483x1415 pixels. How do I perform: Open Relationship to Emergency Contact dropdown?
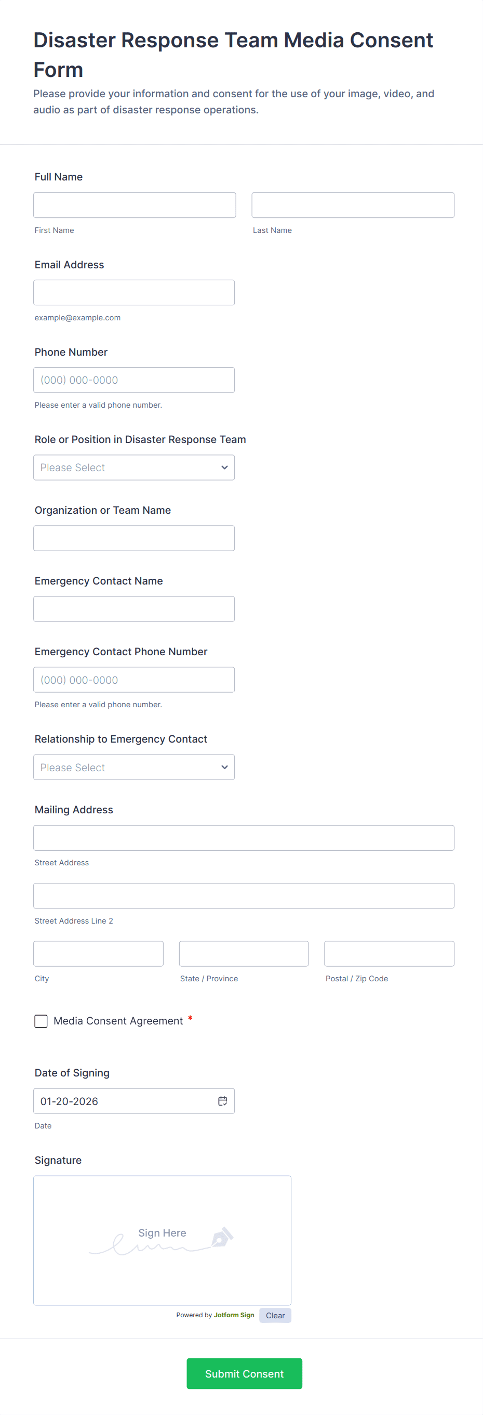click(134, 767)
